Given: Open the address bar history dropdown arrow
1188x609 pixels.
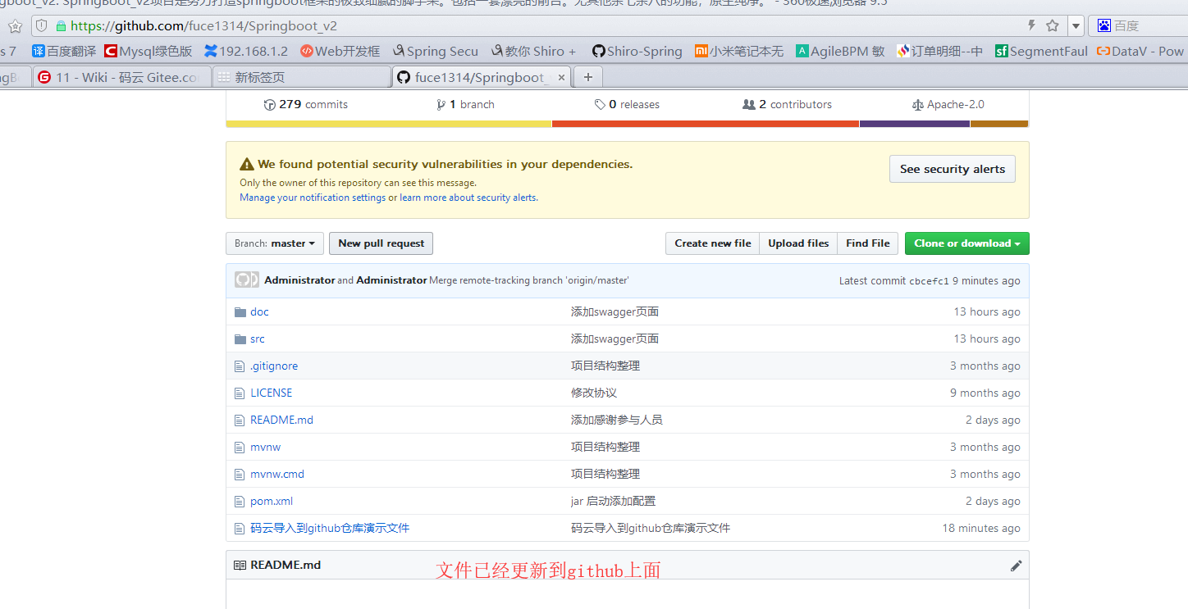Looking at the screenshot, I should coord(1076,26).
